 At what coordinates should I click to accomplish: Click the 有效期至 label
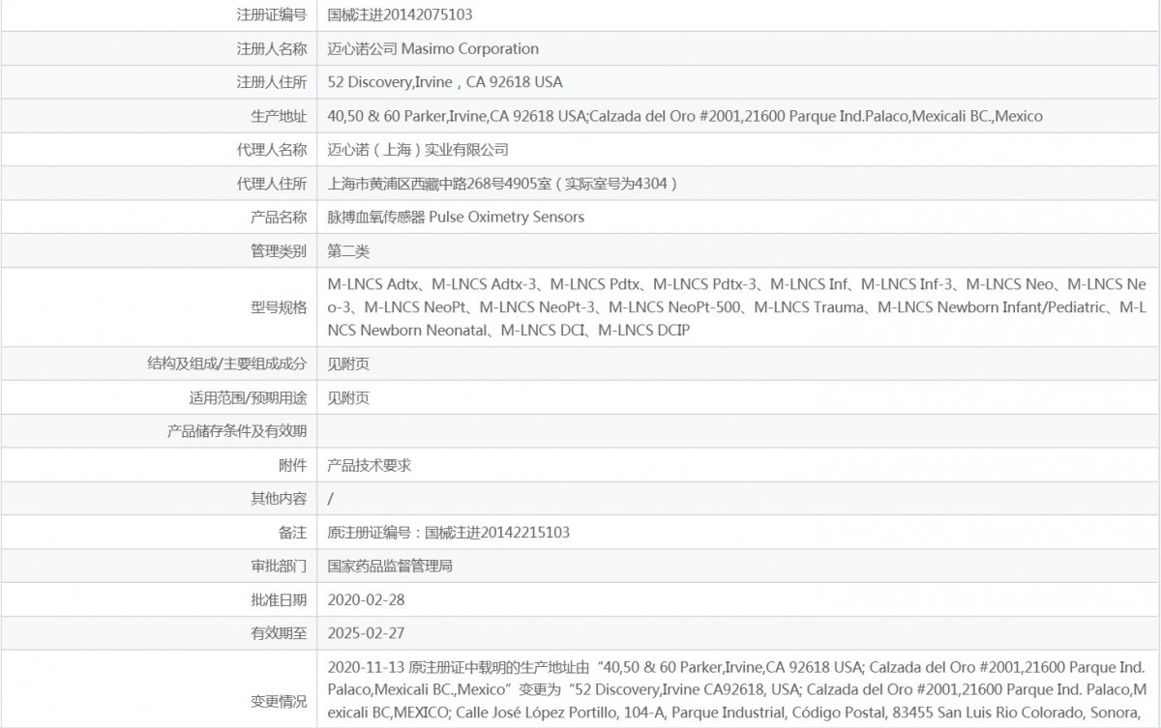279,634
